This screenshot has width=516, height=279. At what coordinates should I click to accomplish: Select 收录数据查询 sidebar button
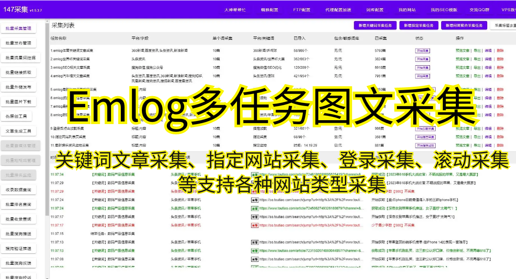(x=18, y=190)
